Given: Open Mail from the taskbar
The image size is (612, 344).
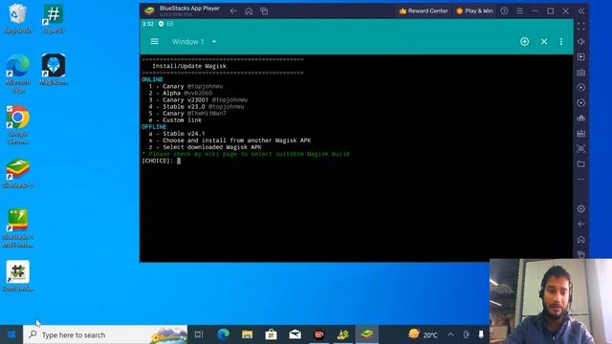Looking at the screenshot, I should [x=295, y=334].
